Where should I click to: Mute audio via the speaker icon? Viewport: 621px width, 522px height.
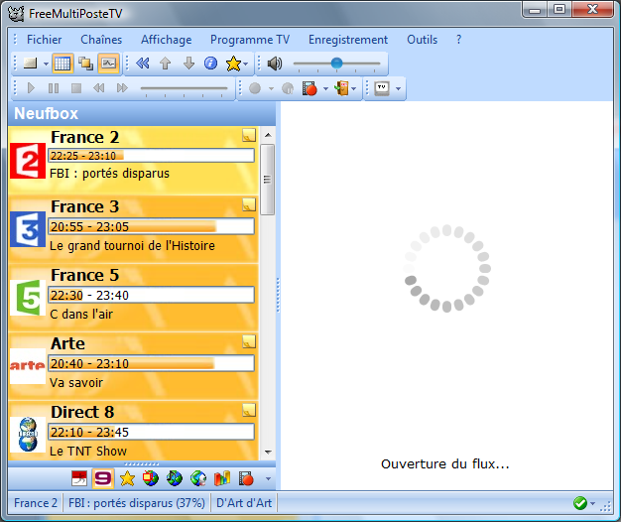[275, 64]
